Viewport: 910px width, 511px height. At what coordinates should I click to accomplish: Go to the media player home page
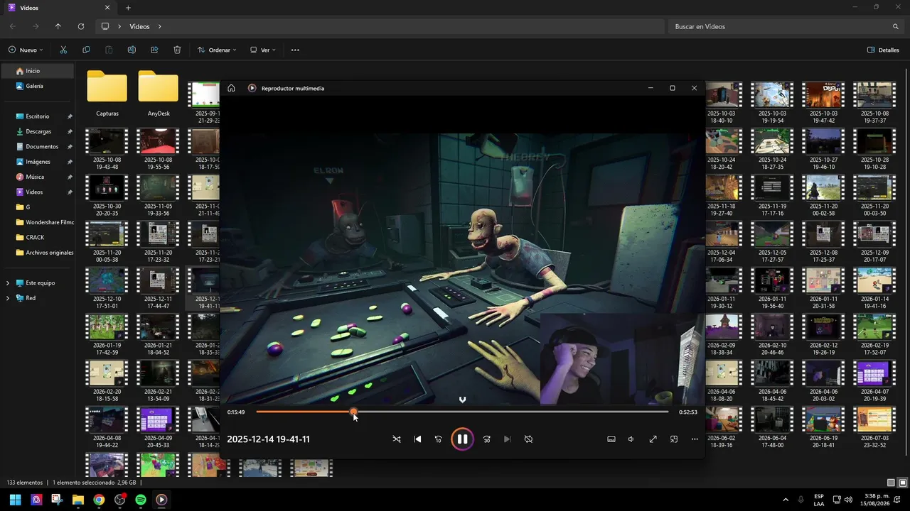coord(231,88)
